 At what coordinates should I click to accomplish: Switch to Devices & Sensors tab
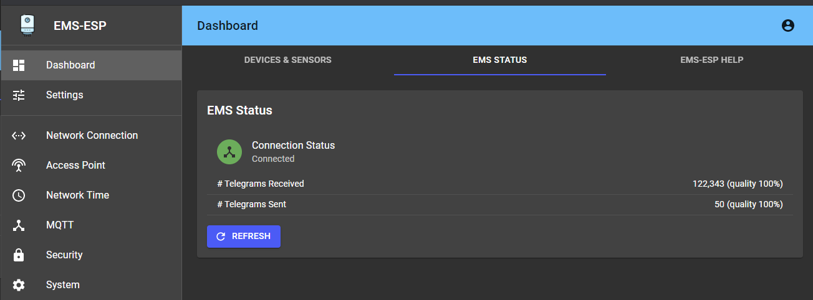coord(287,60)
